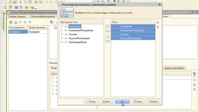The width and height of the screenshot is (199, 112).
Task: Copy the selected variant using the copy icon
Action: [x=16, y=22]
